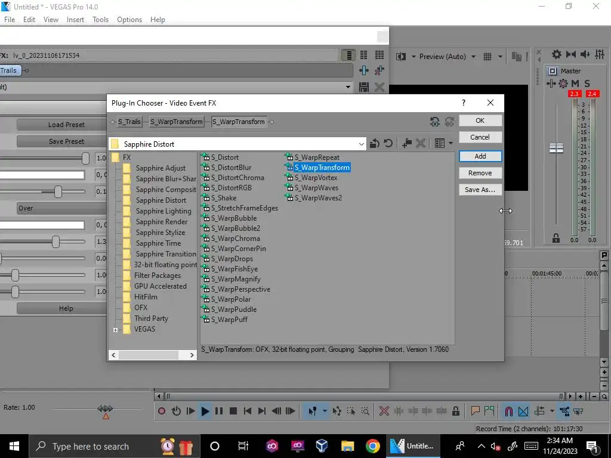Open Master Bus audio properties gear icon
The width and height of the screenshot is (611, 458).
click(x=557, y=54)
